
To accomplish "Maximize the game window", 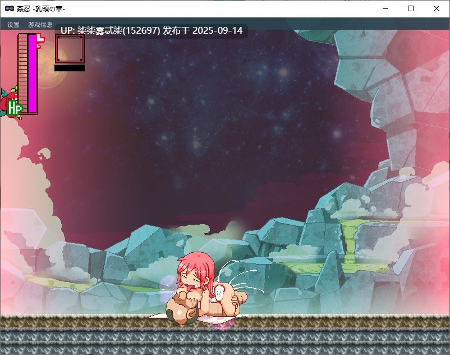I will pos(411,8).
